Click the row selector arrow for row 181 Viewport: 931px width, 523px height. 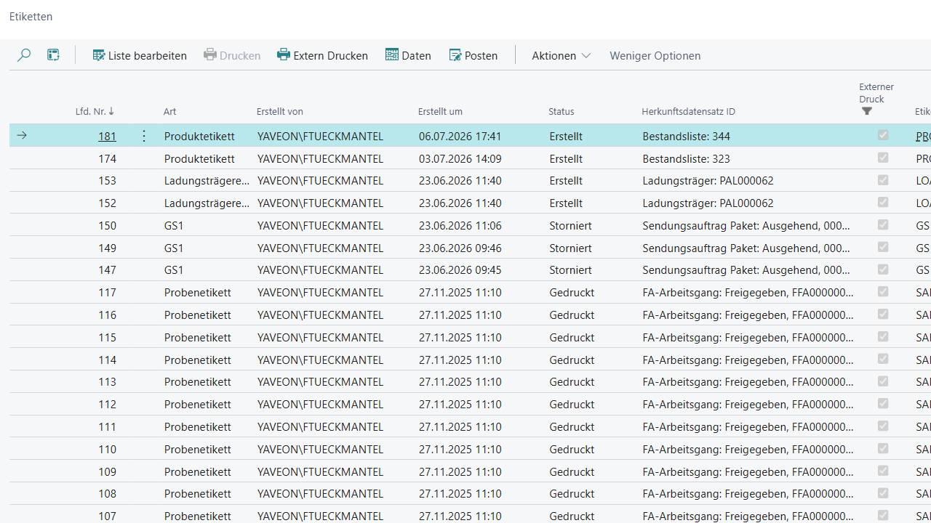pos(22,136)
